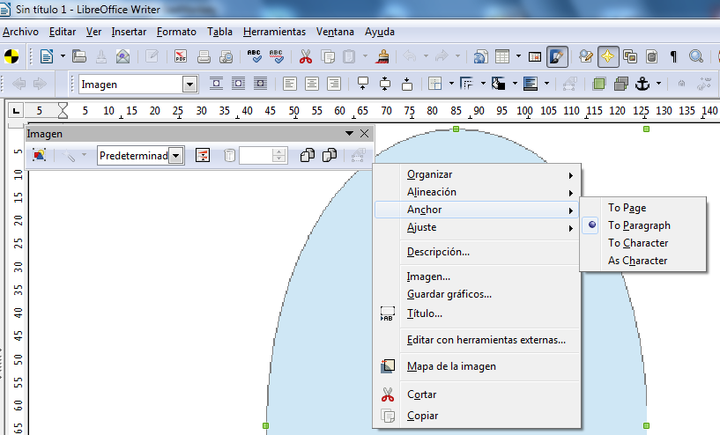720x435 pixels.
Task: Align the image to the bottom
Action: tap(407, 84)
